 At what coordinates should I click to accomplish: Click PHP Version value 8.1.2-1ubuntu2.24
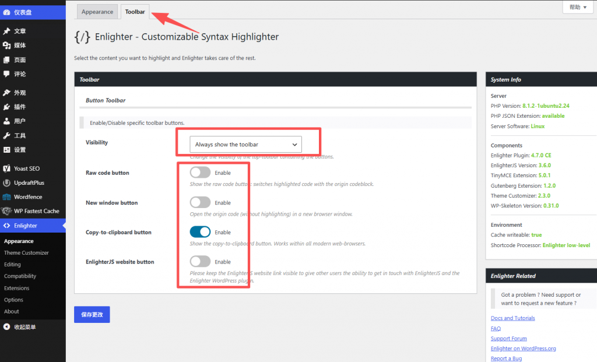point(546,106)
